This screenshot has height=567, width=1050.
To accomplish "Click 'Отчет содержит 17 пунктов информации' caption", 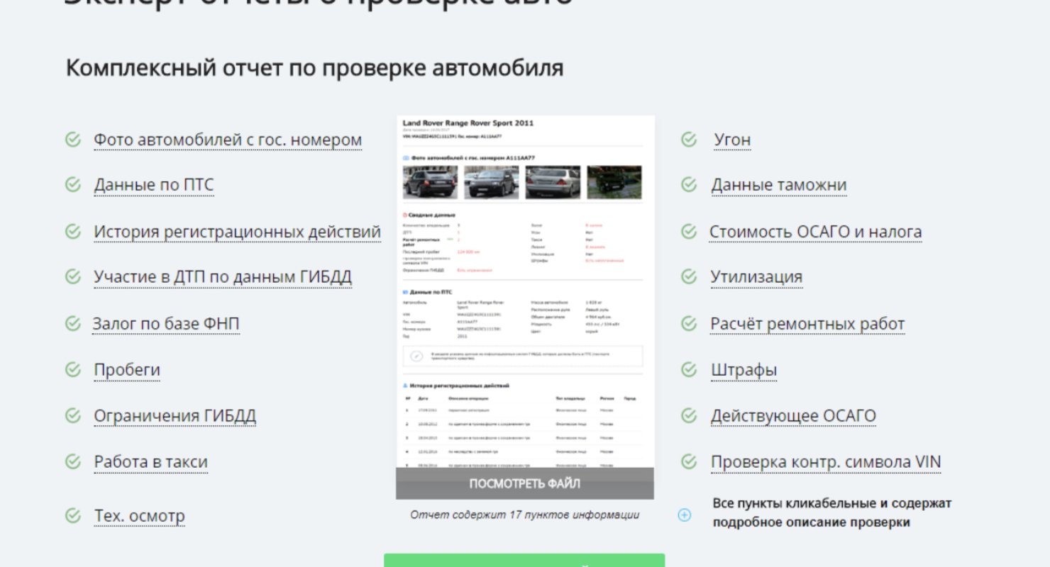I will (x=524, y=515).
